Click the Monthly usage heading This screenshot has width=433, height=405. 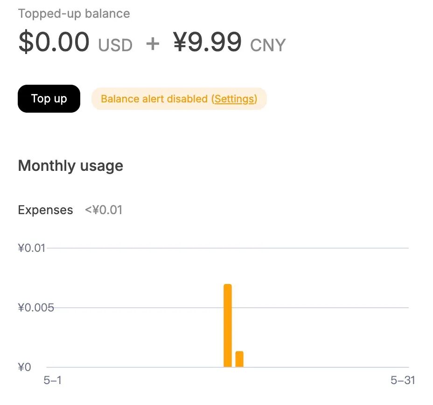pyautogui.click(x=71, y=166)
